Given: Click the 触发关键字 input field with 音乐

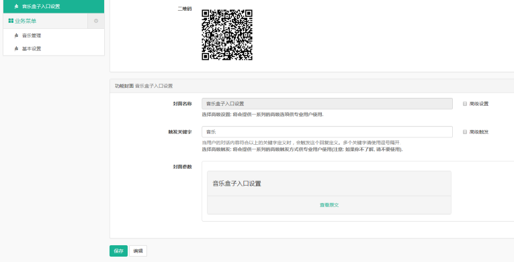Looking at the screenshot, I should pos(327,132).
